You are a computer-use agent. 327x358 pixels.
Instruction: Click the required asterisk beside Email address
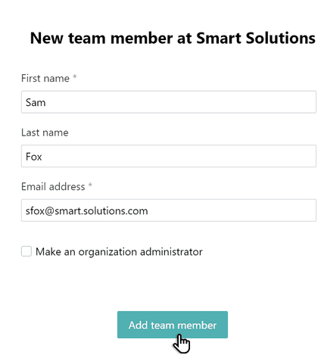coord(90,185)
